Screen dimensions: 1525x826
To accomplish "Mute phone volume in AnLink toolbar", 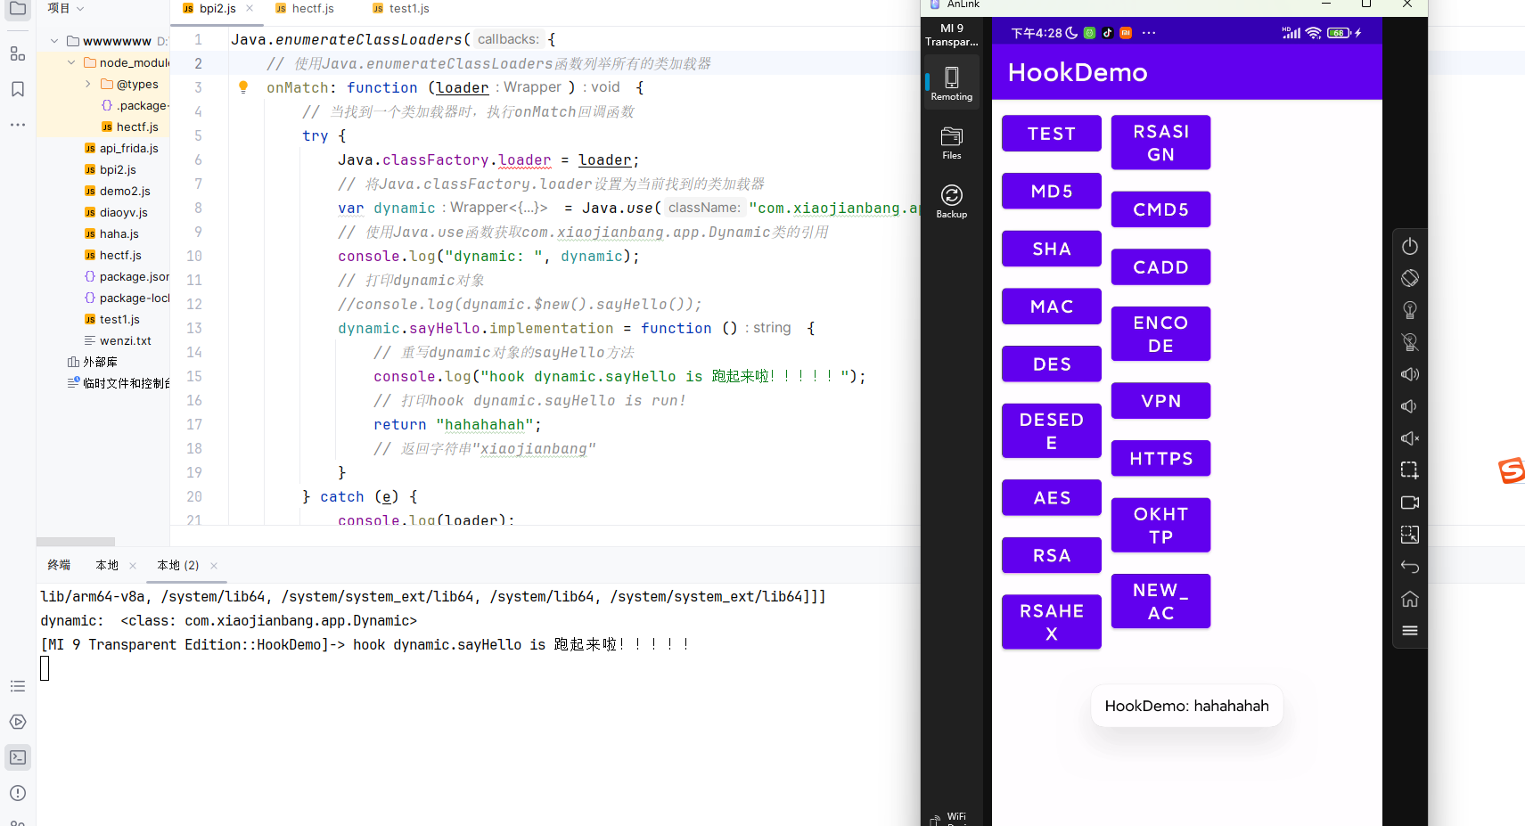I will (x=1410, y=438).
